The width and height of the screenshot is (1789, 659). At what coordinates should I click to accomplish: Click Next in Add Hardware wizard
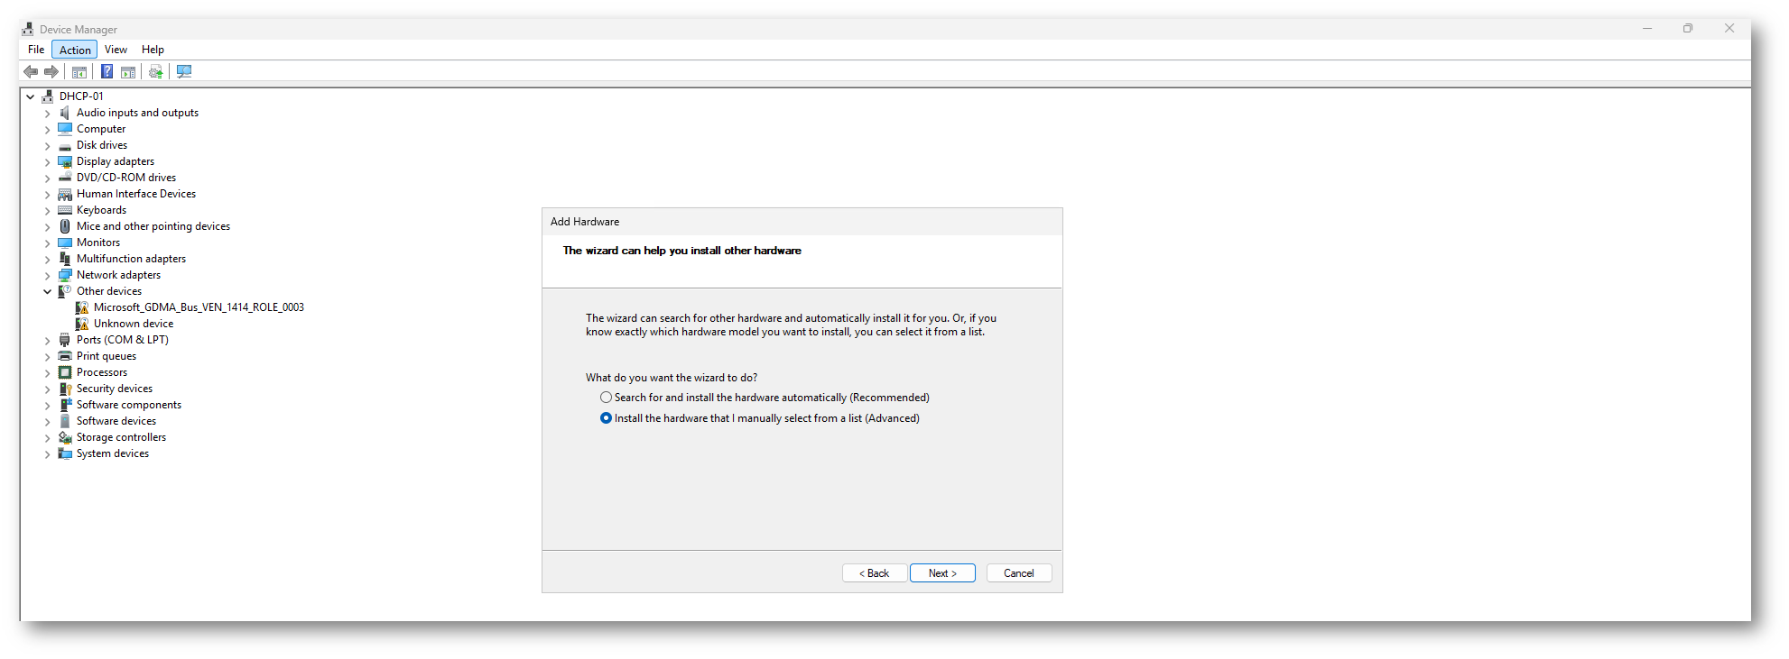942,573
